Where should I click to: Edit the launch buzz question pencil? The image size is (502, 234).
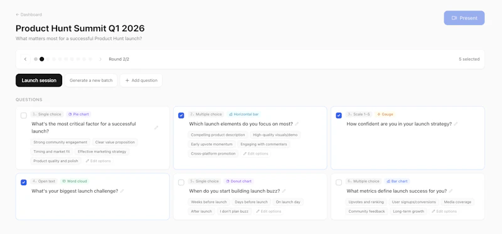pyautogui.click(x=284, y=191)
